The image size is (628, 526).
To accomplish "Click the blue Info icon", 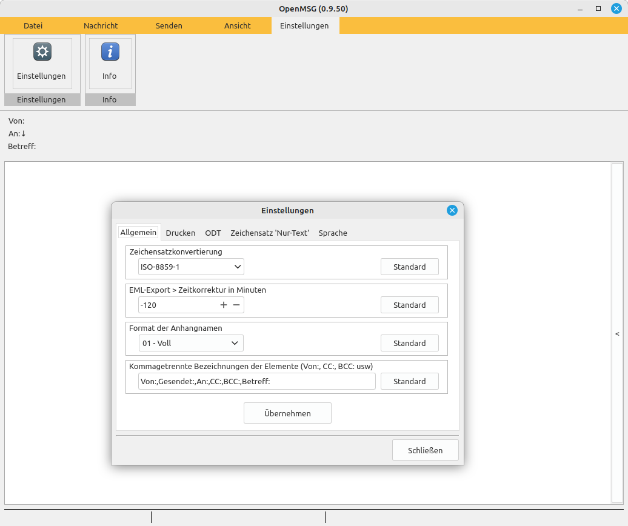I will click(x=110, y=52).
